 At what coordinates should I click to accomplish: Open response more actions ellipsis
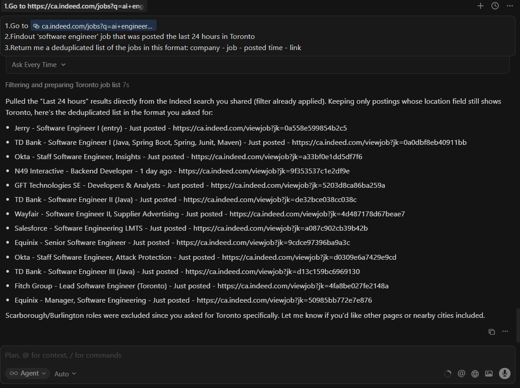[x=505, y=332]
